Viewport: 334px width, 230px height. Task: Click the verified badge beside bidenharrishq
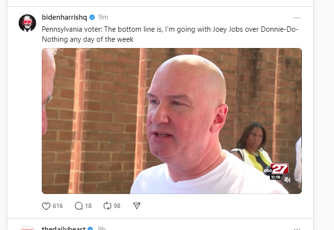[x=92, y=17]
